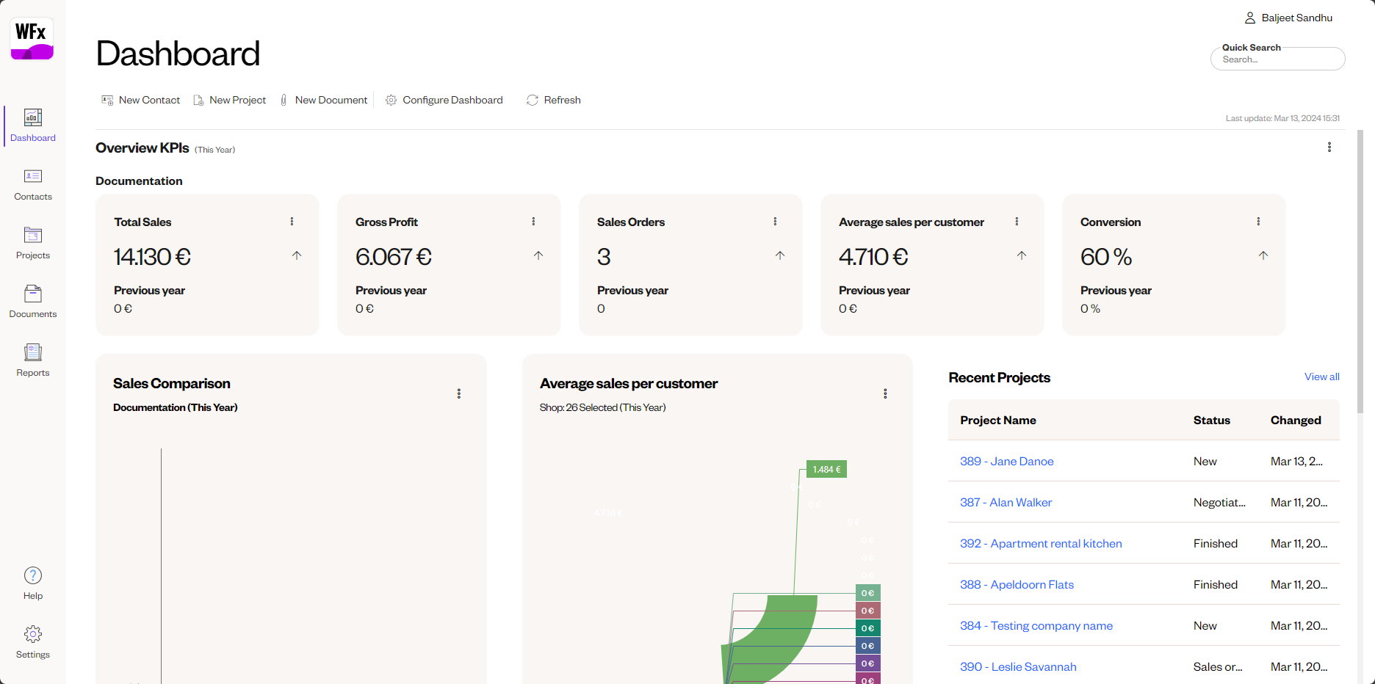Open project 392 - Apartment rental kitchen
The image size is (1375, 684).
[x=1042, y=543]
